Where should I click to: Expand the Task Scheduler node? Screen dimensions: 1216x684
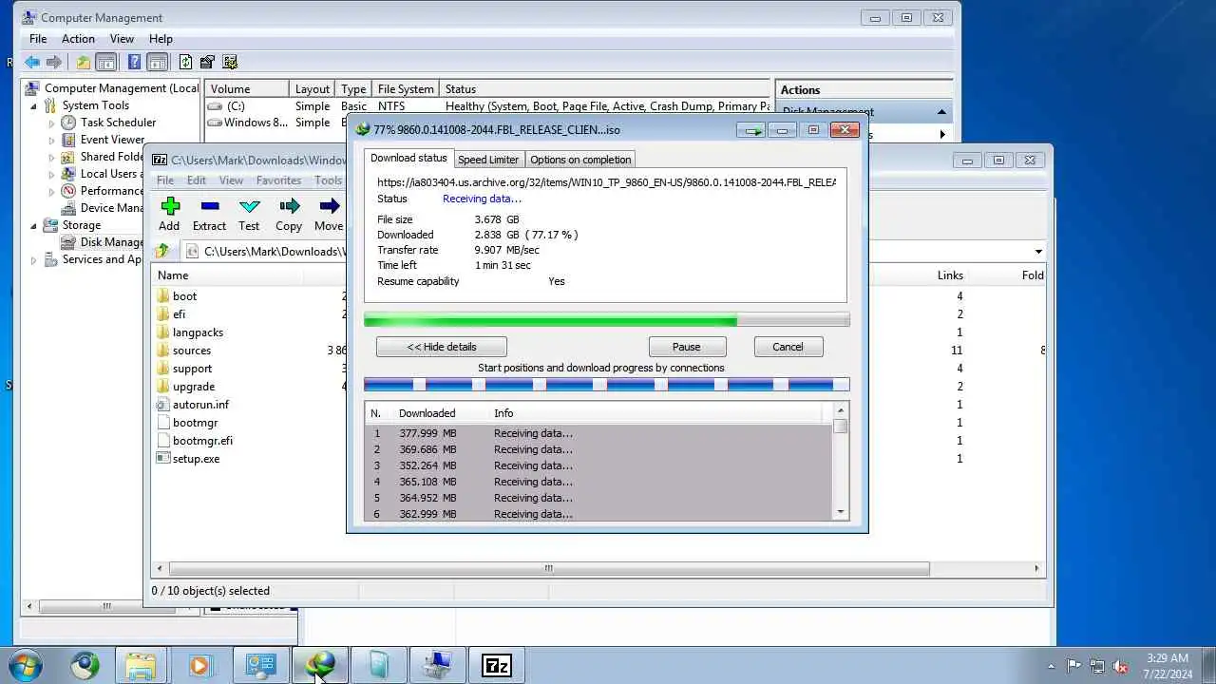51,123
